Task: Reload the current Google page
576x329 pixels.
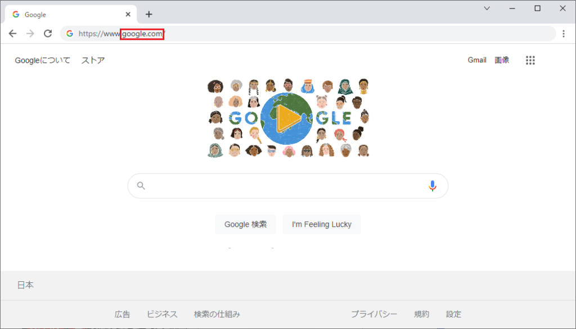Action: click(x=48, y=34)
